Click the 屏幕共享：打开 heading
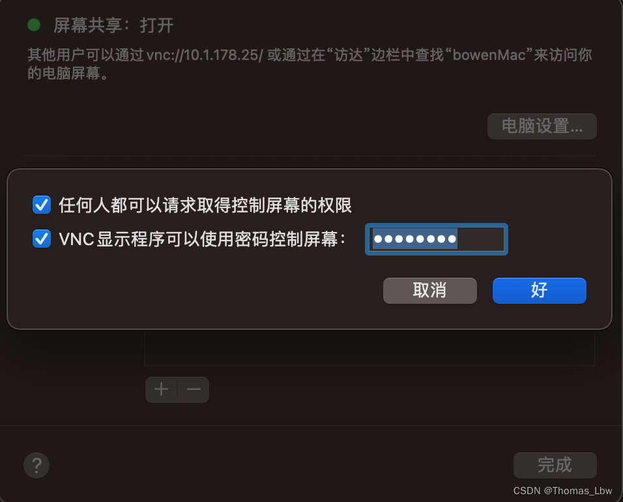This screenshot has height=502, width=623. (113, 25)
